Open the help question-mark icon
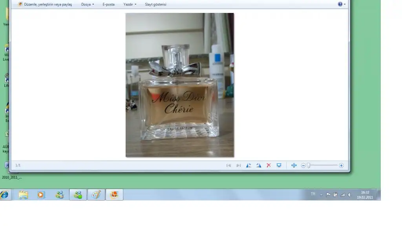Screen dimensions: 402x226 (340, 4)
